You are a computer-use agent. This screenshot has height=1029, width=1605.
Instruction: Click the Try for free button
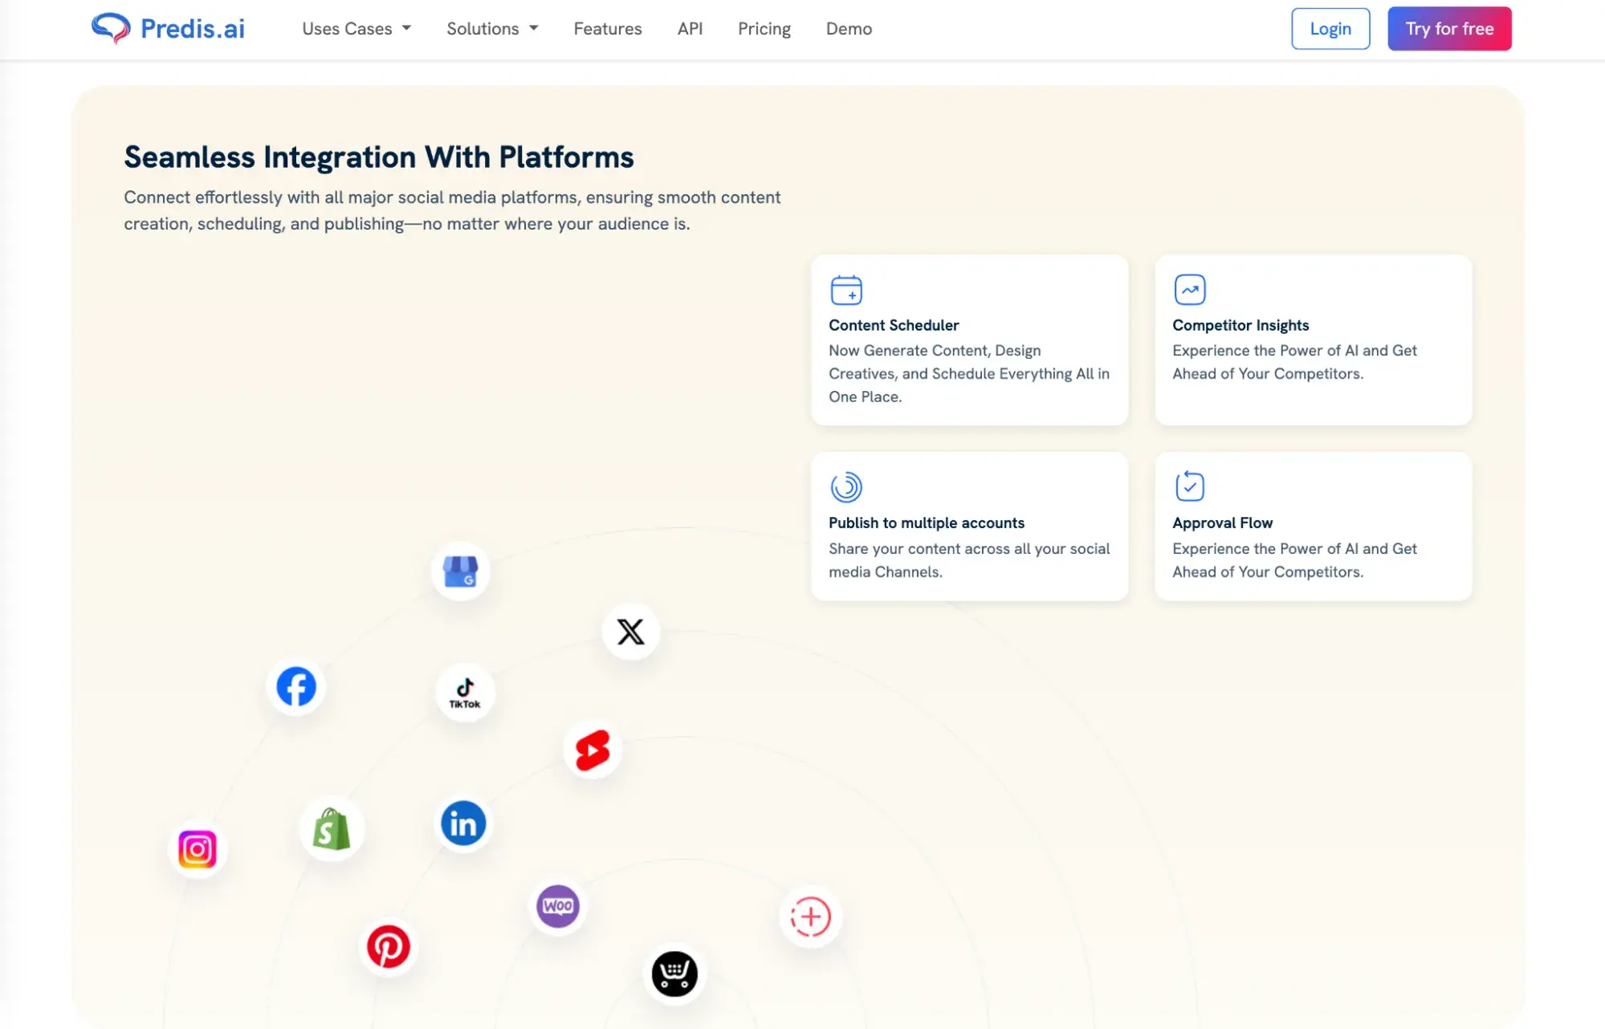[1449, 29]
